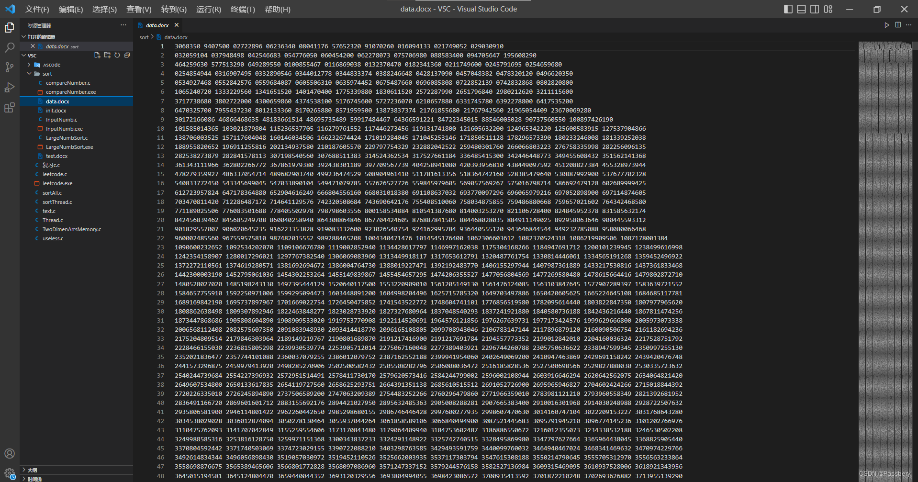918x482 pixels.
Task: Select the data.docx editor tab
Action: [157, 25]
